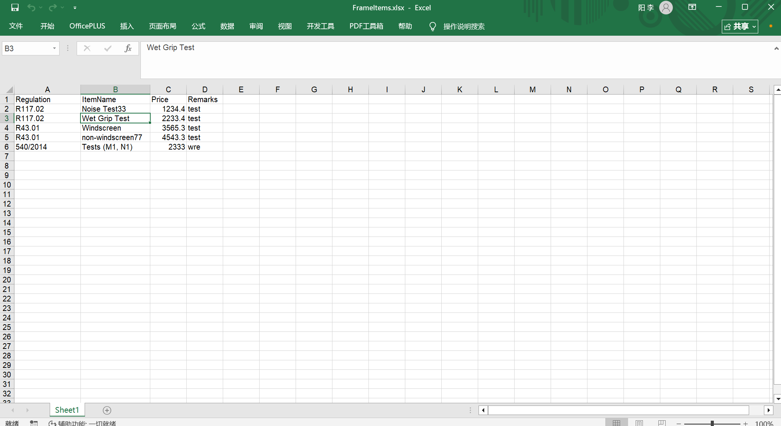Viewport: 781px width, 426px height.
Task: Click the user account avatar icon
Action: click(x=666, y=8)
